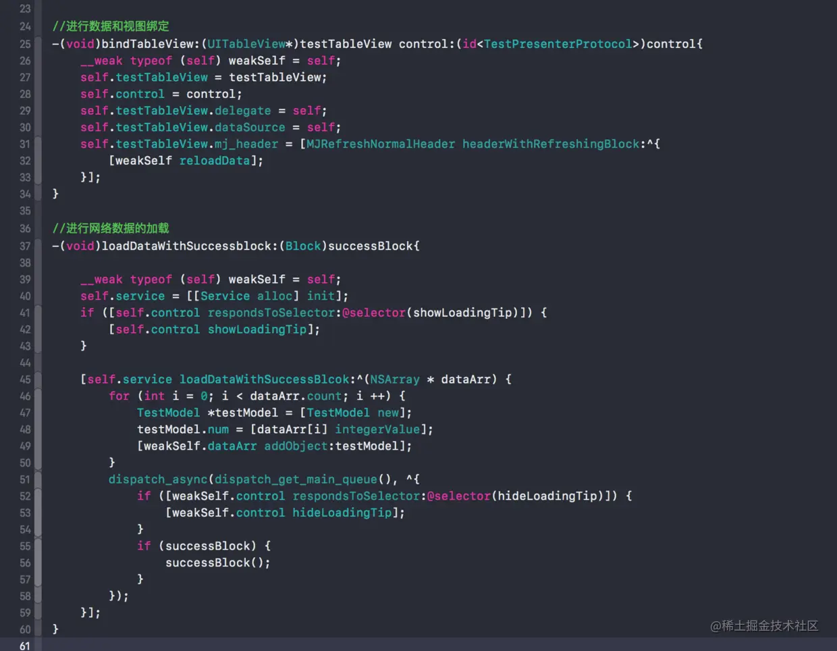Click line number 50 in the gutter
837x651 pixels.
click(x=25, y=463)
